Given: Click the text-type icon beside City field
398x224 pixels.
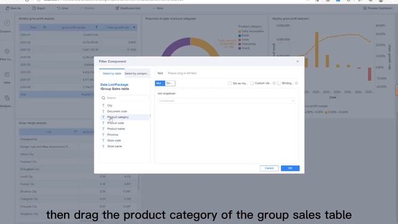Looking at the screenshot, I should (x=103, y=105).
